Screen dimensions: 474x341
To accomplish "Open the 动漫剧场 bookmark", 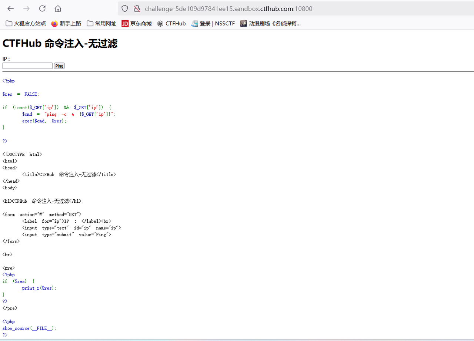I will 270,24.
